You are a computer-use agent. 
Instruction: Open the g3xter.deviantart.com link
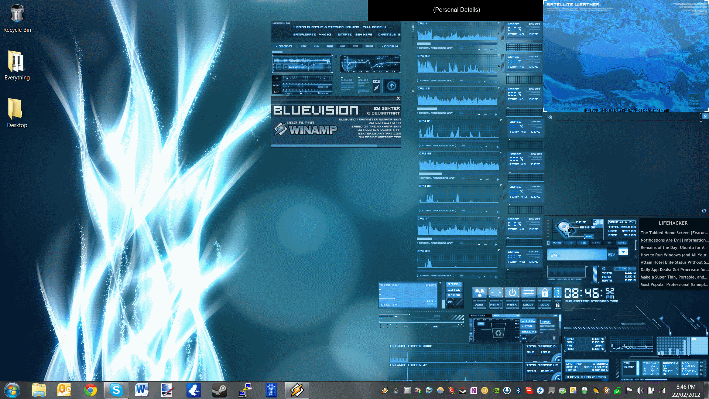pos(379,134)
